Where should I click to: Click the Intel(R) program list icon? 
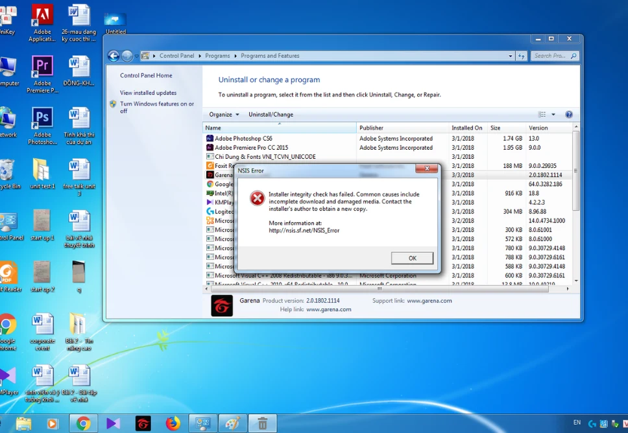210,193
